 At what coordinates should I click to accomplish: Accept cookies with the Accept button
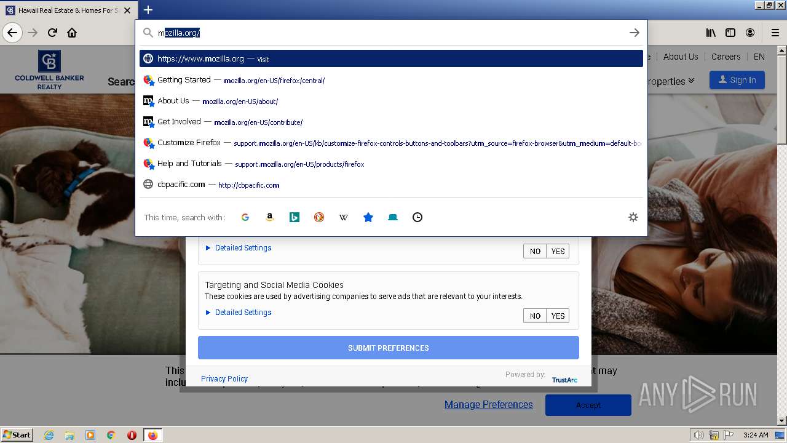[588, 405]
